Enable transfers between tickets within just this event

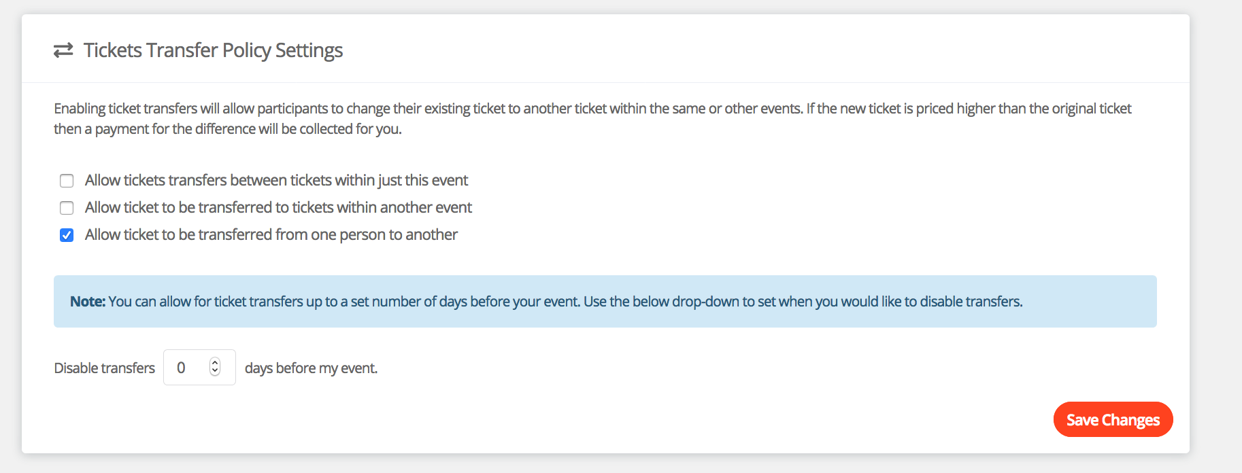pyautogui.click(x=67, y=181)
